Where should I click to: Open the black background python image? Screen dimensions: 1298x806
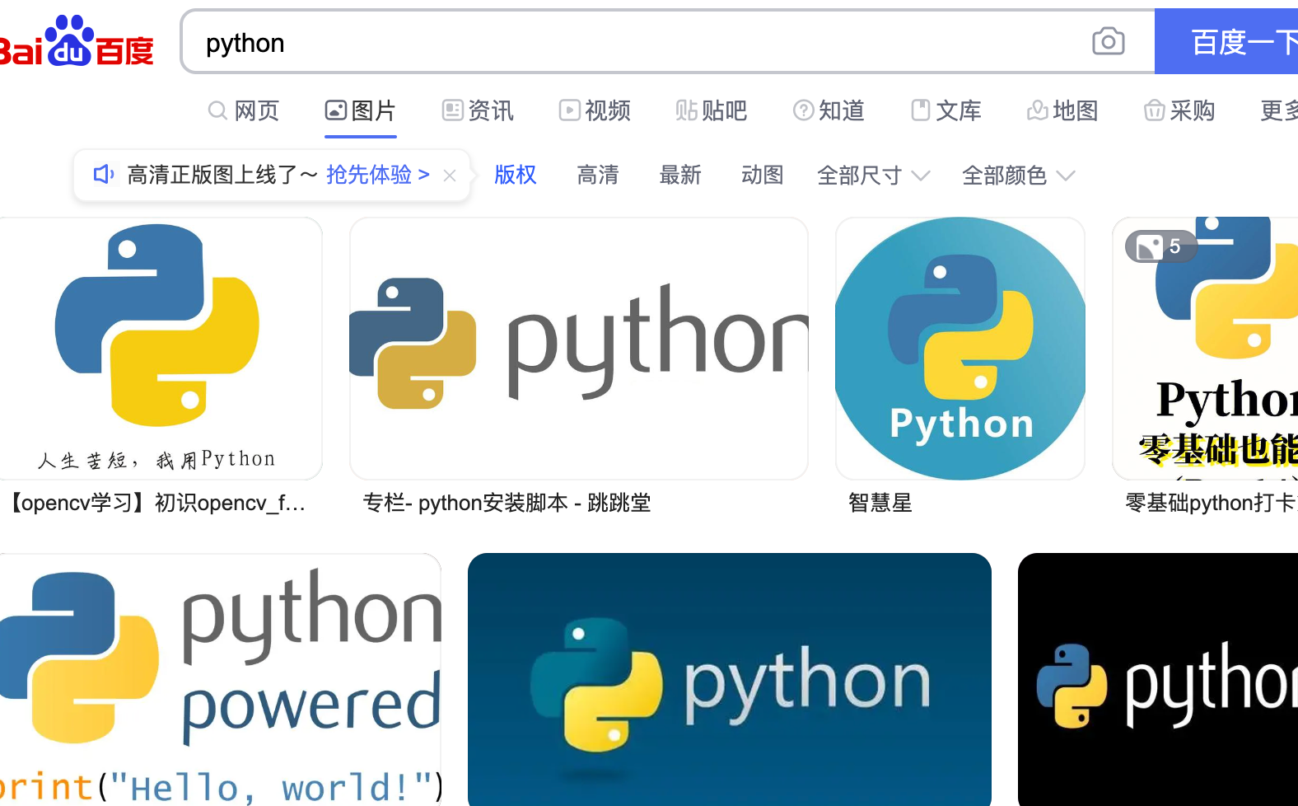pyautogui.click(x=1158, y=679)
